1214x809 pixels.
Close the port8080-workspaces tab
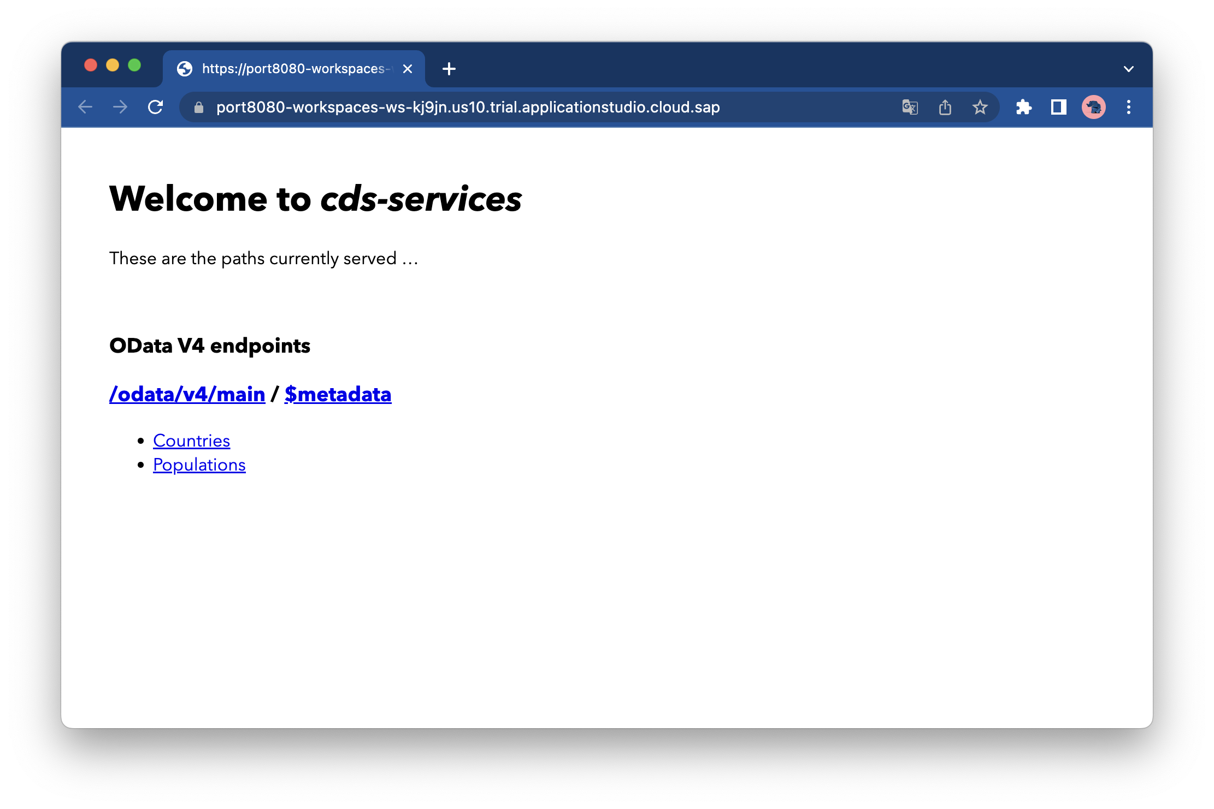(408, 69)
